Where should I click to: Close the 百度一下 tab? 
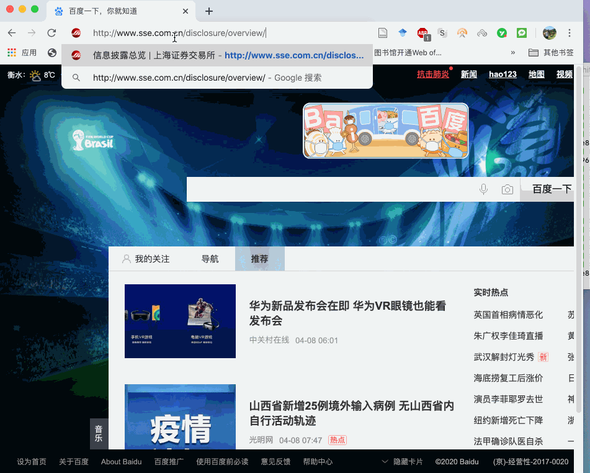point(185,11)
